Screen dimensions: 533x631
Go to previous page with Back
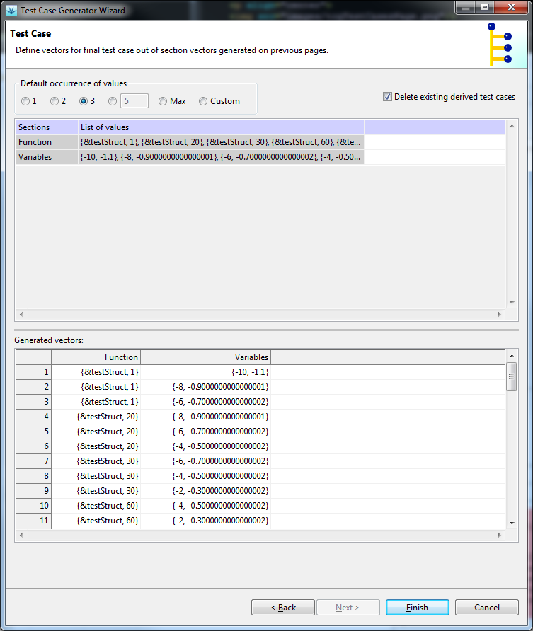pos(283,608)
